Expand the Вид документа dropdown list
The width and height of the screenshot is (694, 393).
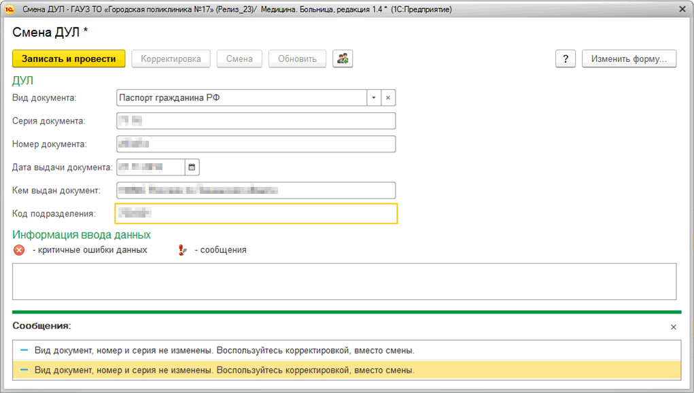[373, 98]
